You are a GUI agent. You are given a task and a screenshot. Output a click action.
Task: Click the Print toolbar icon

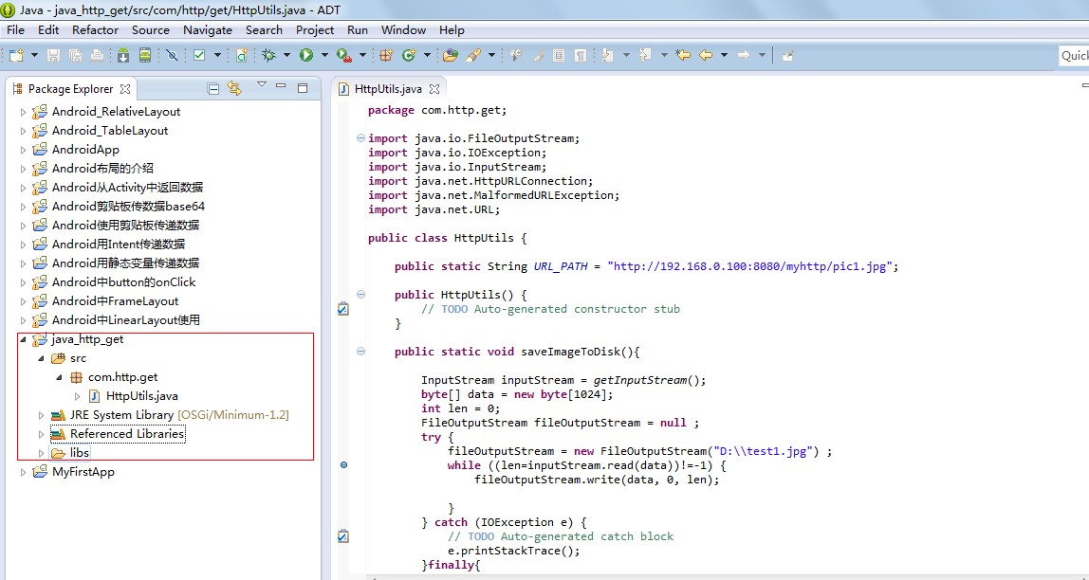pyautogui.click(x=98, y=56)
